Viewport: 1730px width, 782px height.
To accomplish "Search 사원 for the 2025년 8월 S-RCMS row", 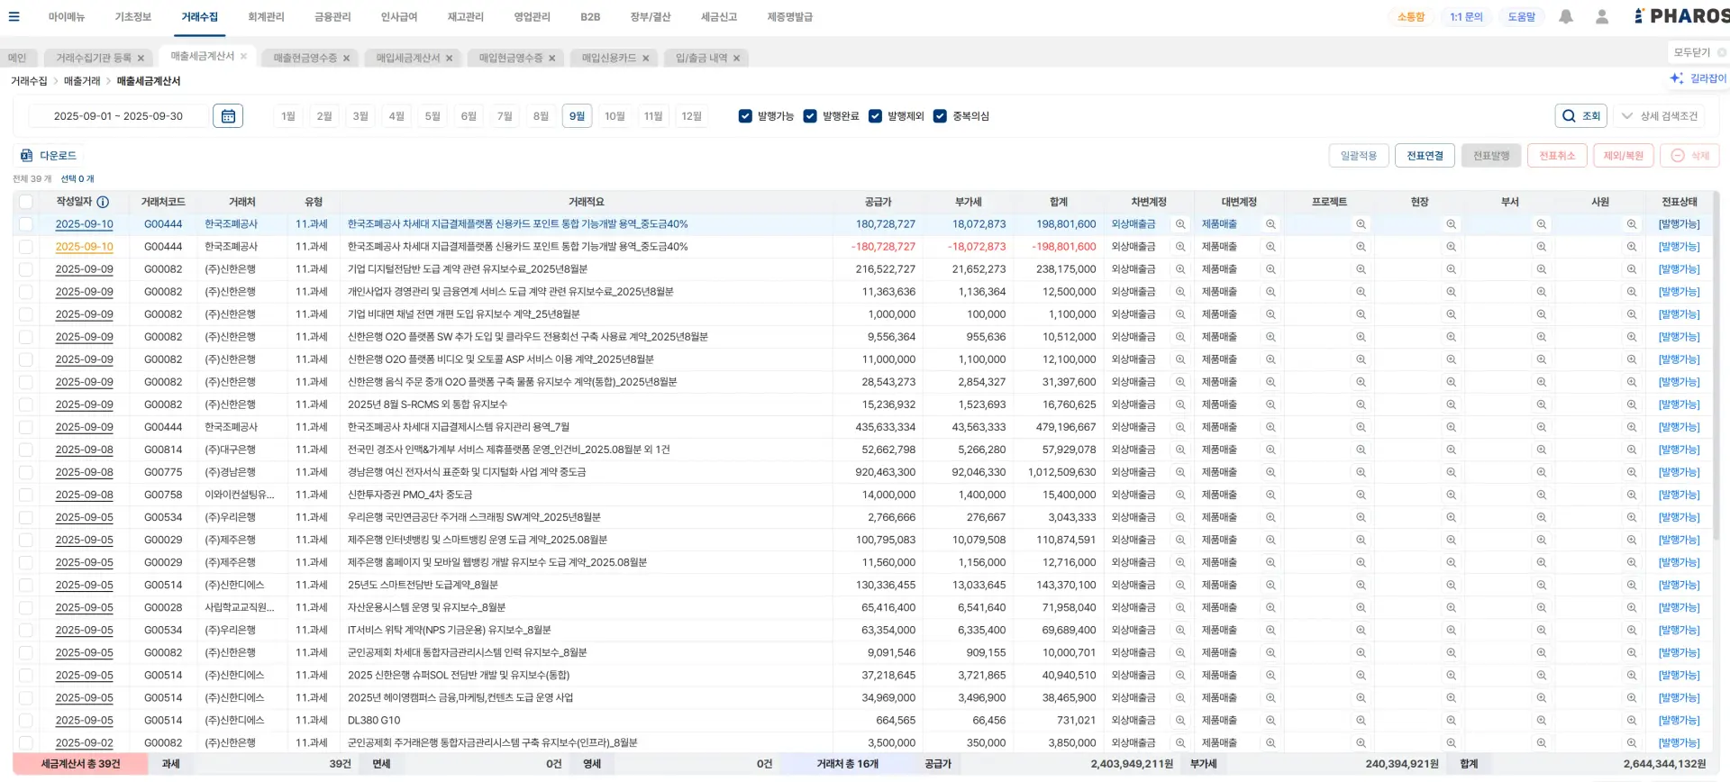I will [1632, 405].
